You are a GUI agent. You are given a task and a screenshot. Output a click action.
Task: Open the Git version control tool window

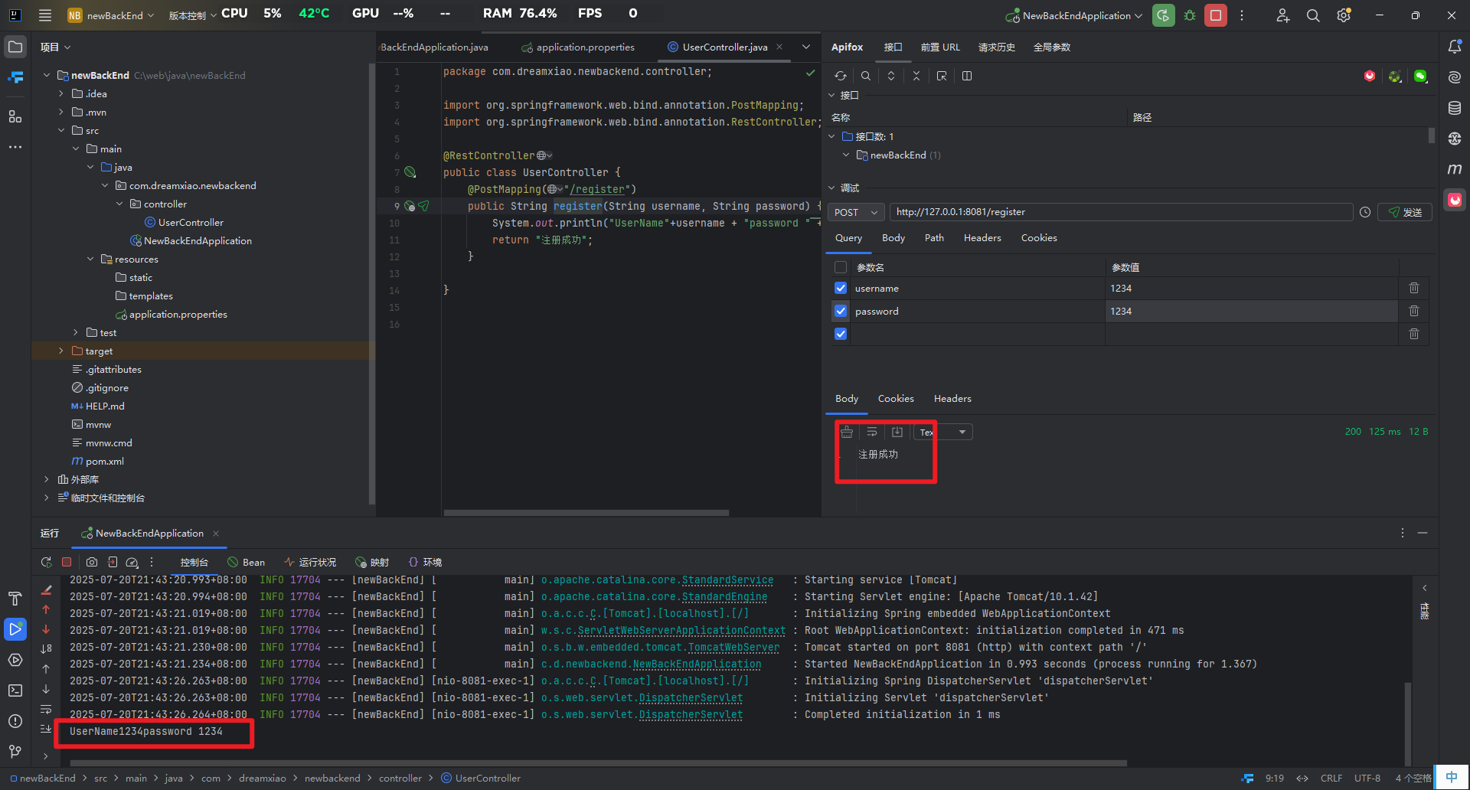pyautogui.click(x=15, y=751)
